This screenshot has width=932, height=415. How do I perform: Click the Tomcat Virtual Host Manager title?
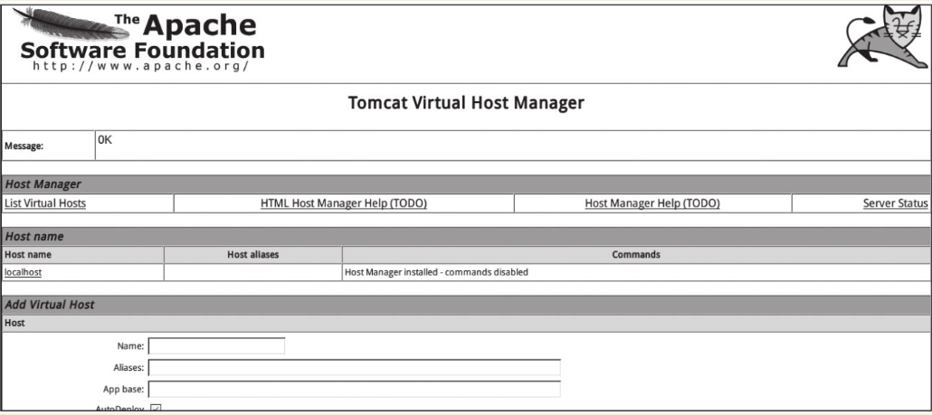pyautogui.click(x=466, y=103)
